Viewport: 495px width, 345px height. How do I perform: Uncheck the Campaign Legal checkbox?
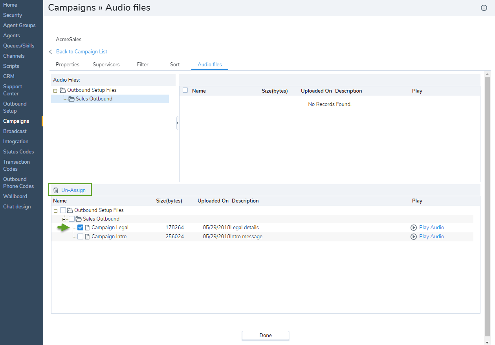click(x=81, y=228)
